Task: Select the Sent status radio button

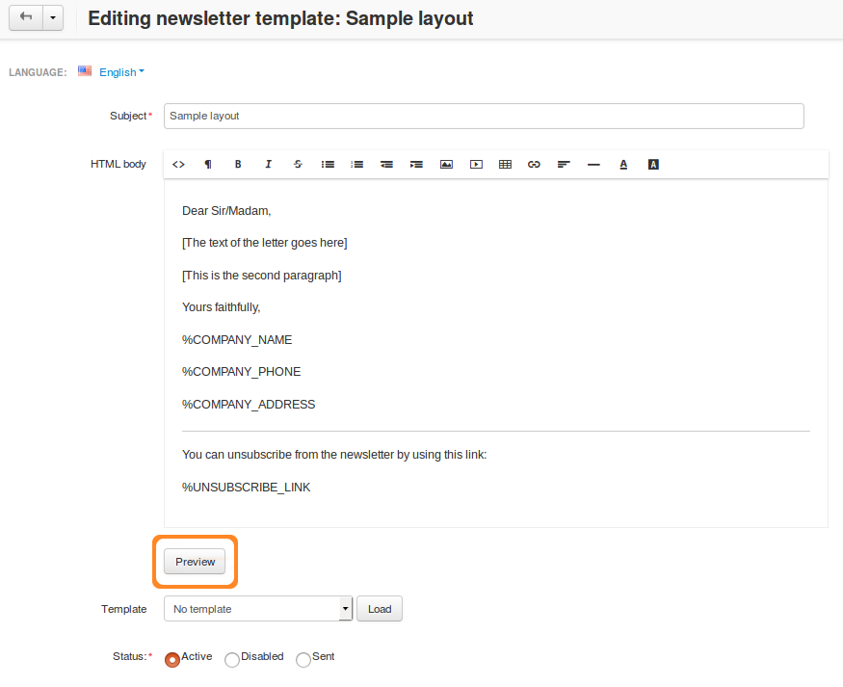Action: [303, 660]
